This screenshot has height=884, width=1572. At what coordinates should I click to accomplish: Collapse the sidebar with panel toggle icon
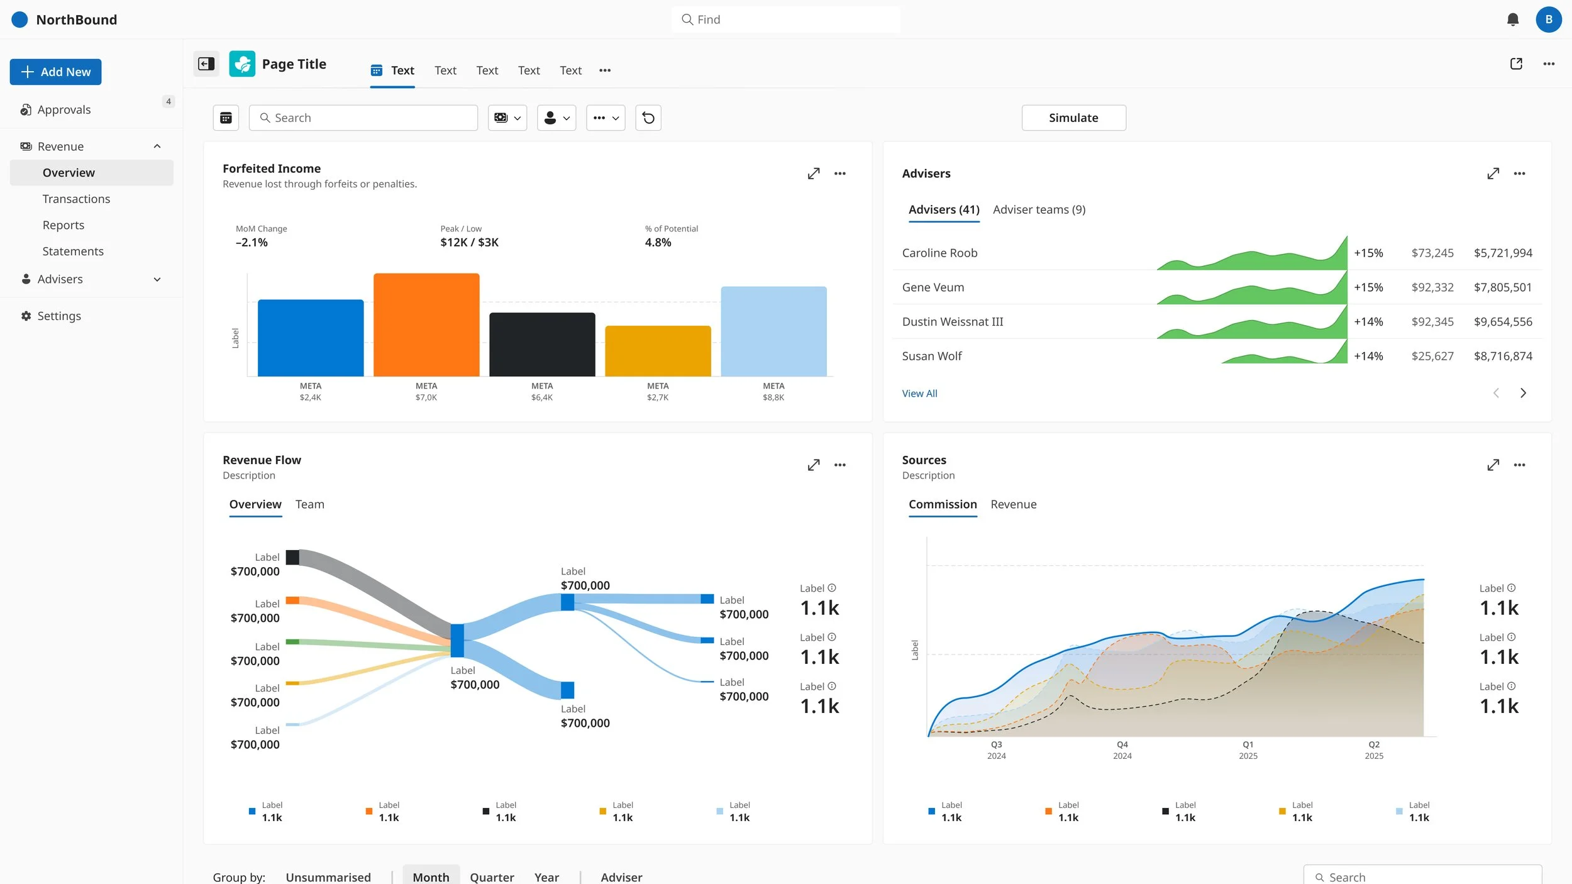(x=206, y=64)
